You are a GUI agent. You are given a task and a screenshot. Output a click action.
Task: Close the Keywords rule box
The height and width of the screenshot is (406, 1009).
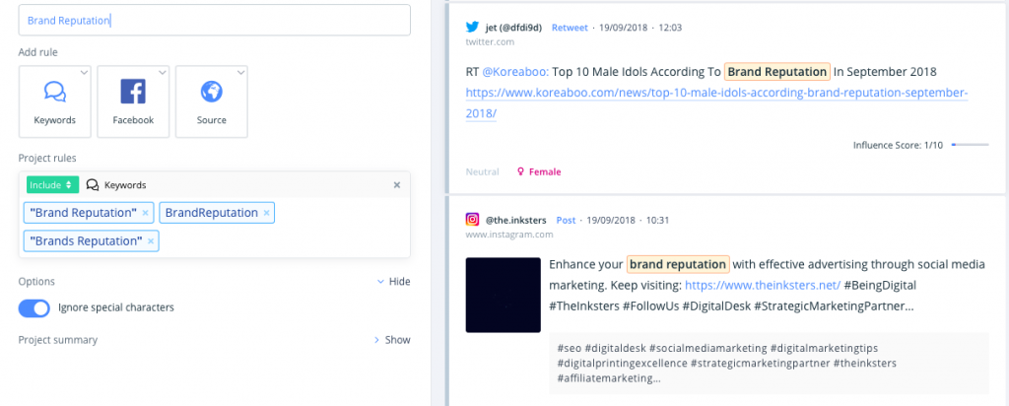397,184
